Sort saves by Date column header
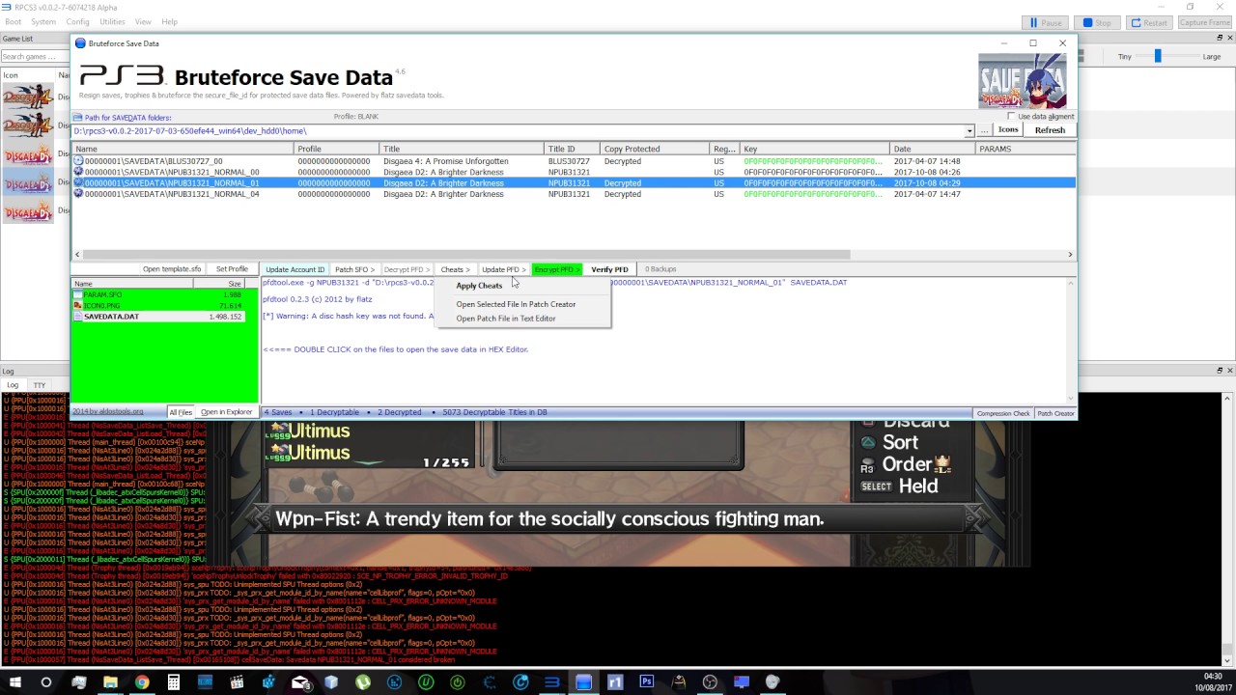Viewport: 1236px width, 695px height. click(933, 149)
